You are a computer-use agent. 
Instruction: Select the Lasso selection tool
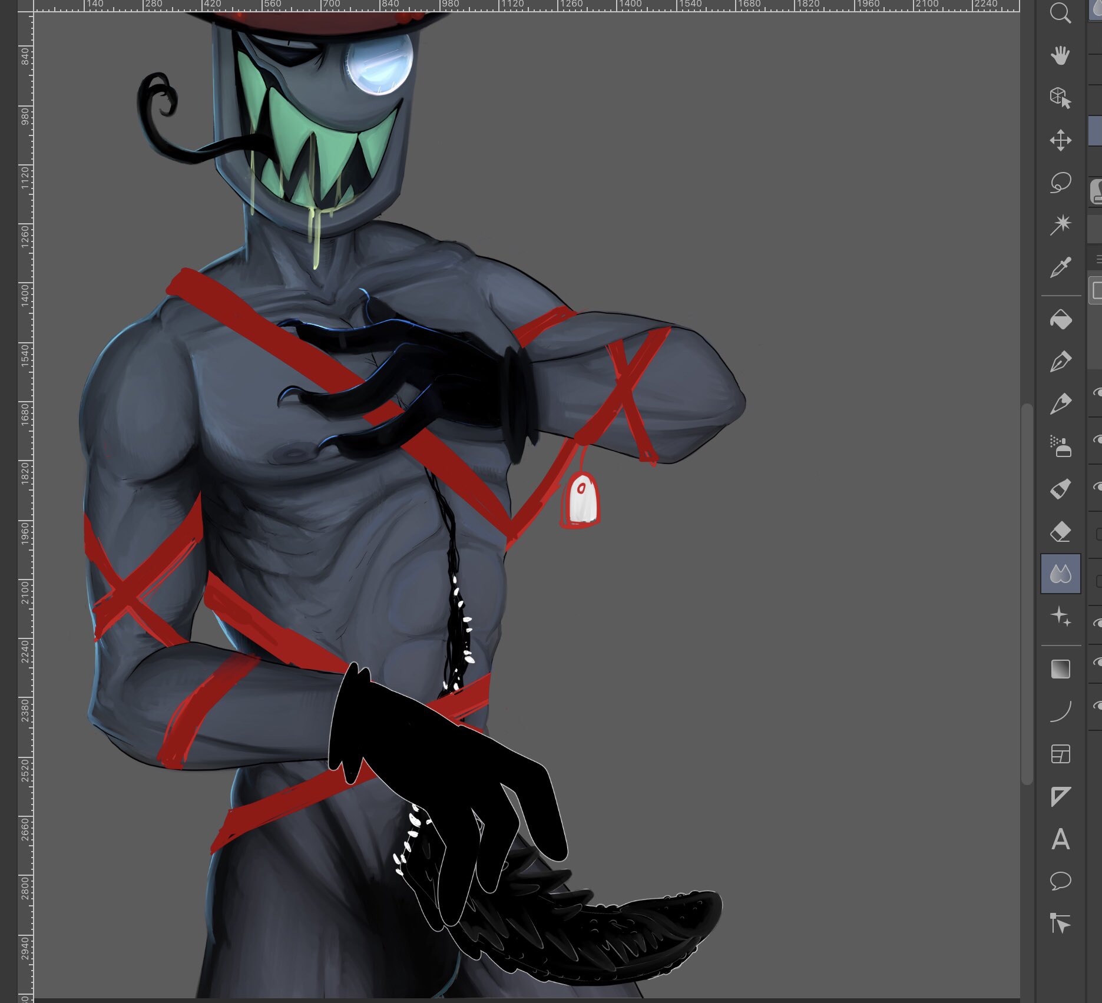pyautogui.click(x=1060, y=183)
